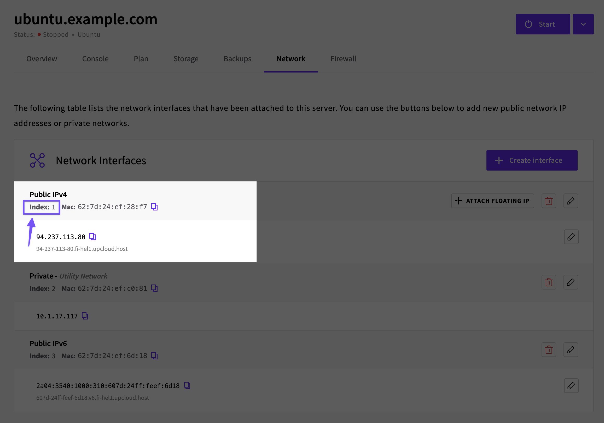Delete the Public IPv4 interface
604x423 pixels.
point(549,201)
